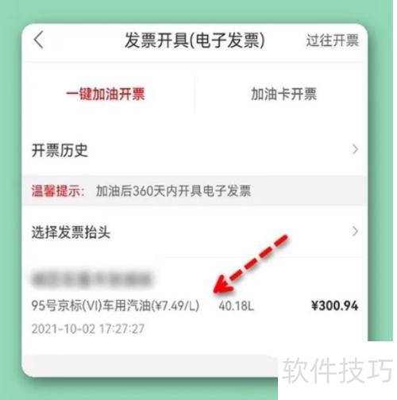
Task: Click the 2021-10-02 17:27:27 timestamp
Action: 88,329
